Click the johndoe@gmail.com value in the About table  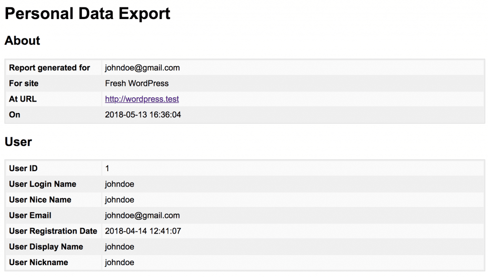[x=142, y=68]
